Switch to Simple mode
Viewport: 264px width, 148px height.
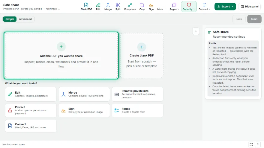click(x=10, y=19)
